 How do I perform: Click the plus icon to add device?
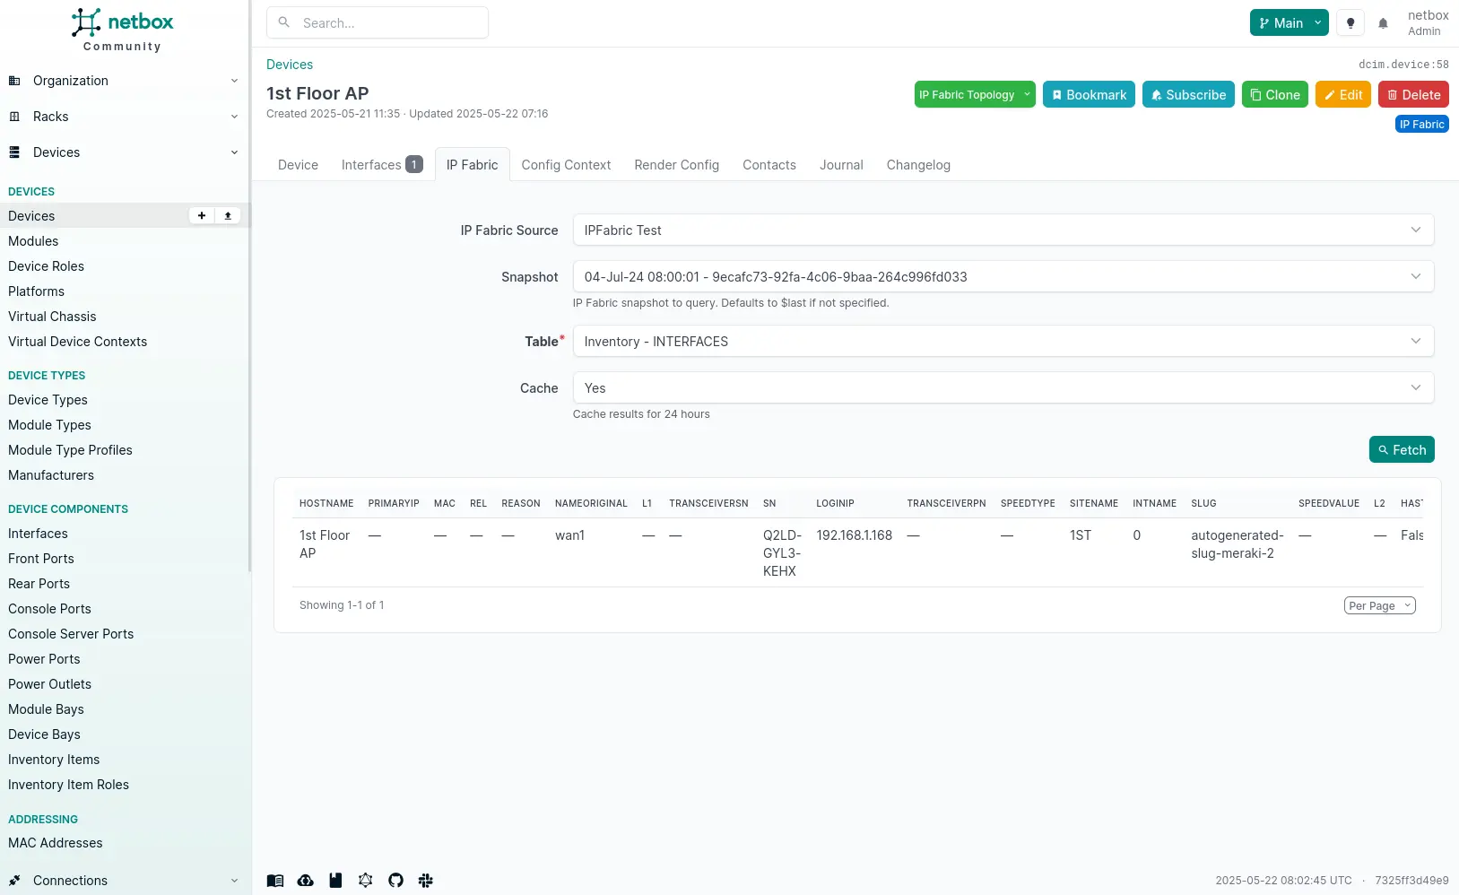[x=202, y=216]
